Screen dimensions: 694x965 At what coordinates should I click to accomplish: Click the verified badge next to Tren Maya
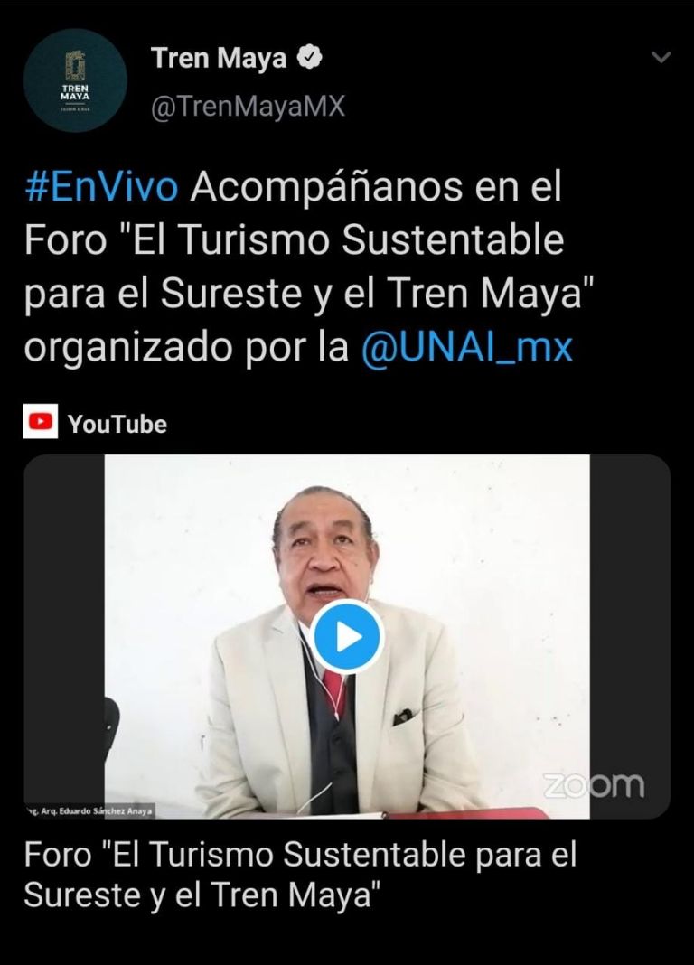pyautogui.click(x=309, y=57)
